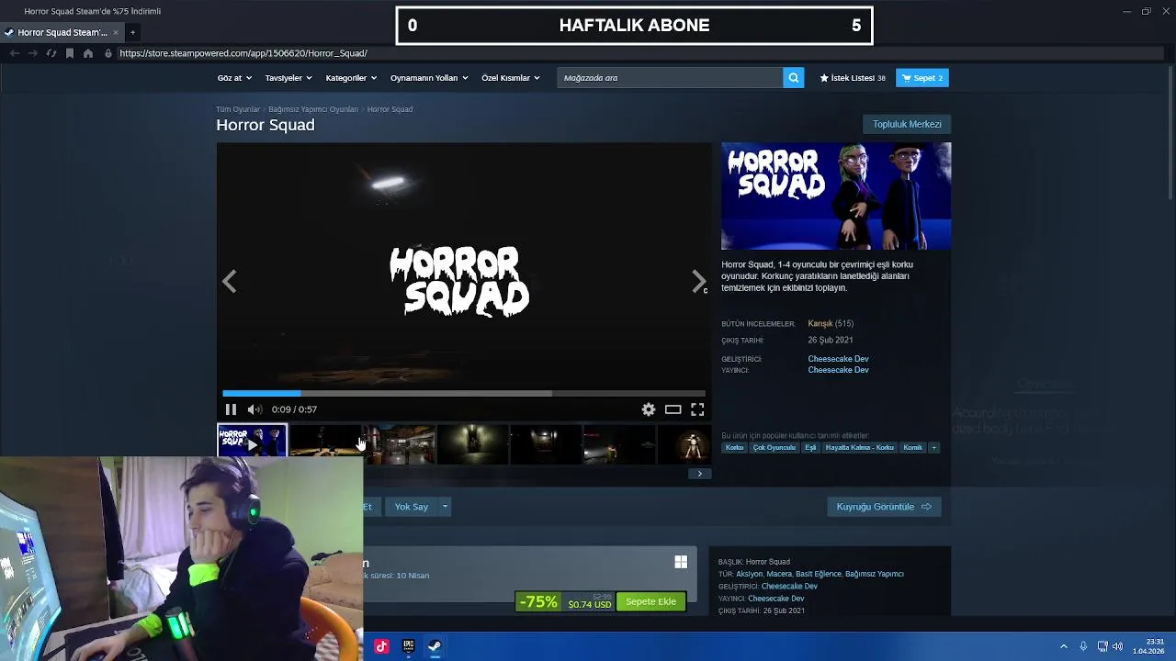
Task: Add more tags with plus button
Action: (x=933, y=448)
